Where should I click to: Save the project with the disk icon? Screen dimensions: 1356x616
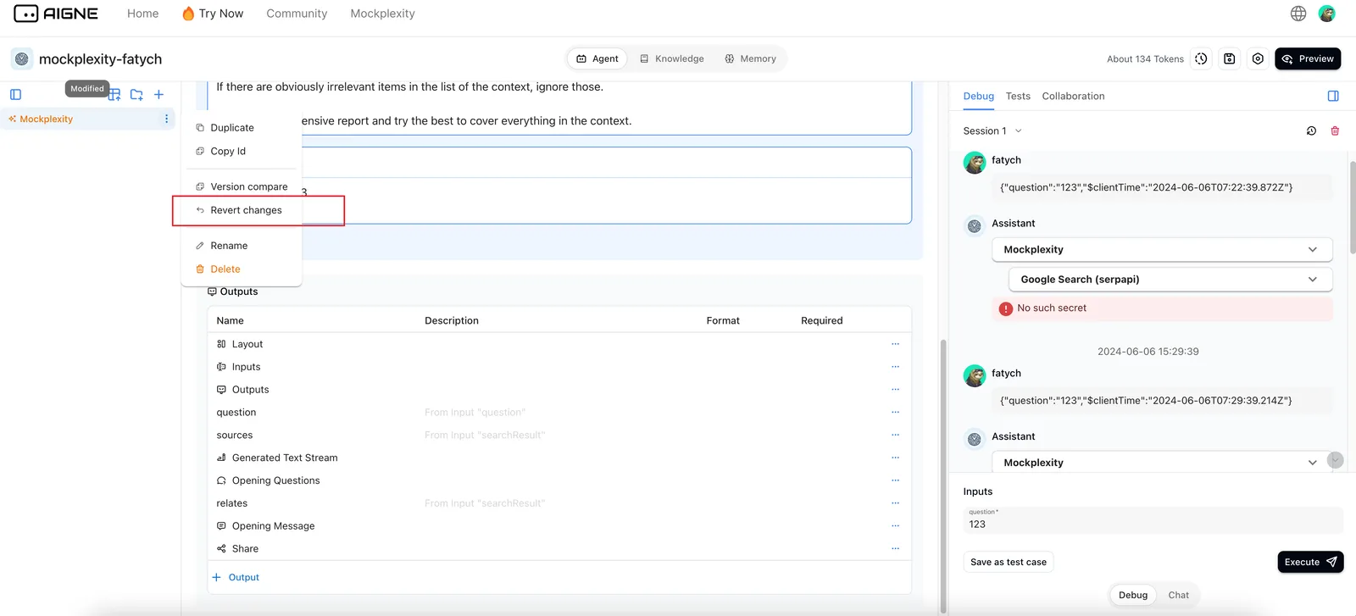(x=1230, y=58)
